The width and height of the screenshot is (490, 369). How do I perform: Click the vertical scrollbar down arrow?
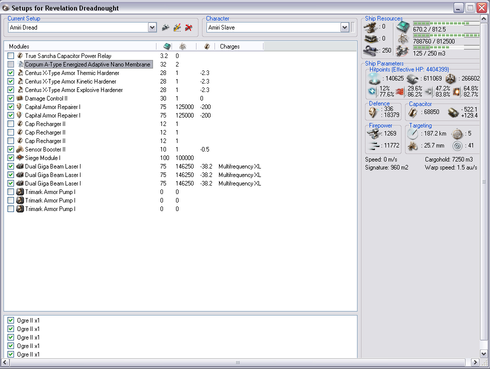click(x=483, y=353)
